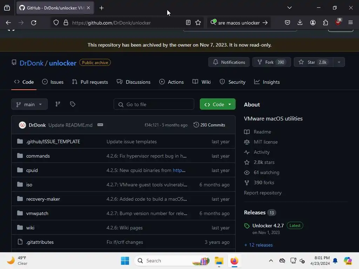This screenshot has height=269, width=359.
Task: Open the f34c121 commit hash
Action: pos(151,125)
